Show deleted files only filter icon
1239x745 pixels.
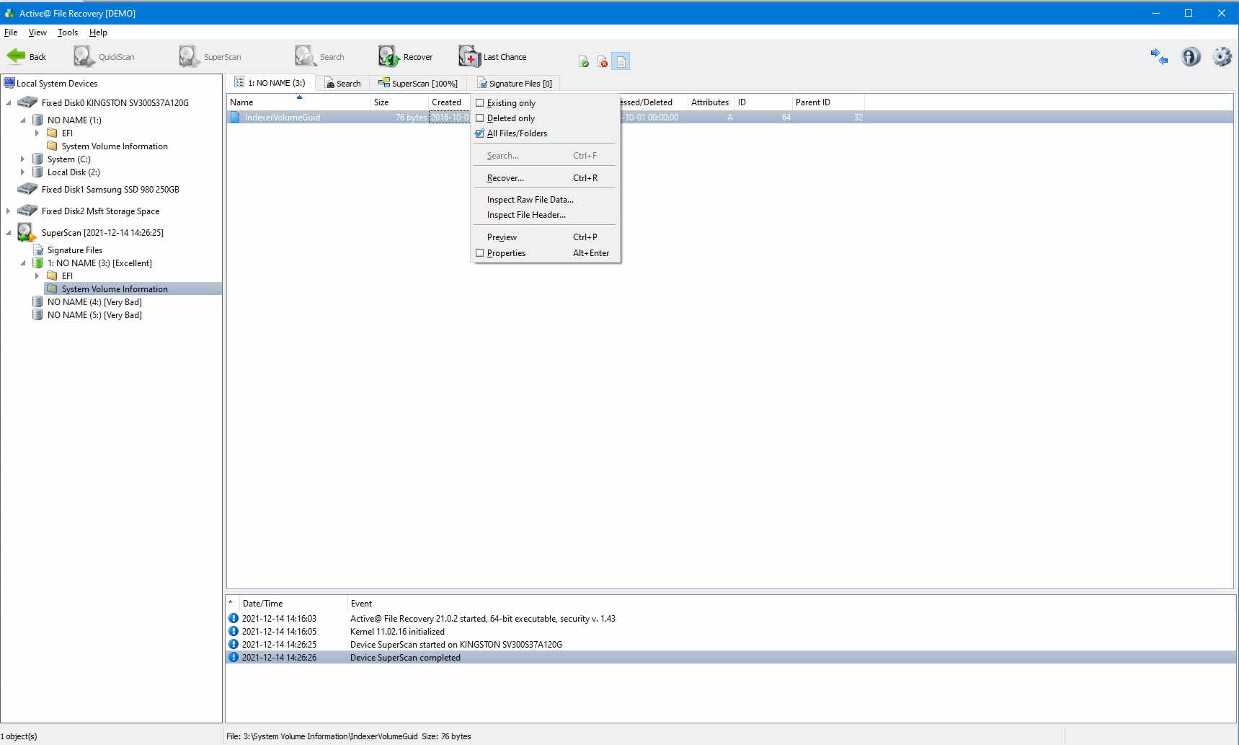coord(603,62)
